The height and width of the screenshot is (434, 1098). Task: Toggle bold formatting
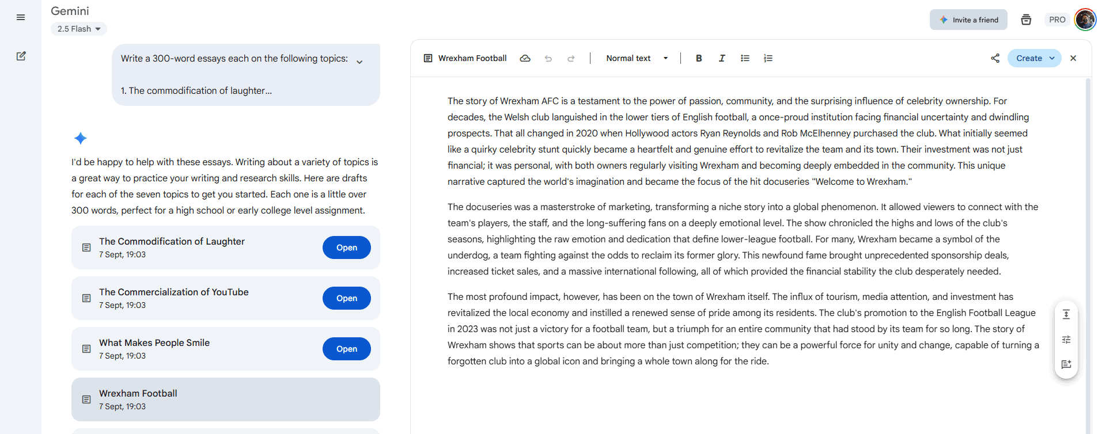pos(699,58)
